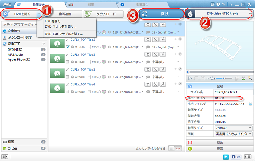
Task: Click the wrench icon in title bar
Action: [224, 4]
